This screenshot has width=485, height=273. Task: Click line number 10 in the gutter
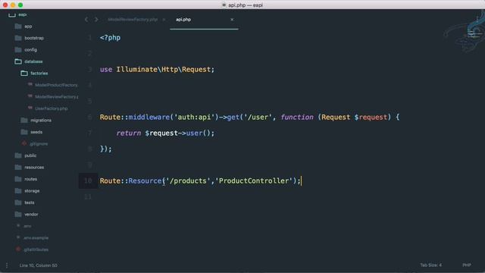coord(88,180)
